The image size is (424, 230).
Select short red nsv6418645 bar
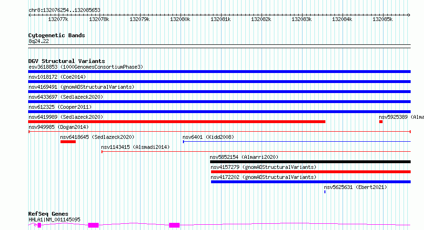pos(68,142)
